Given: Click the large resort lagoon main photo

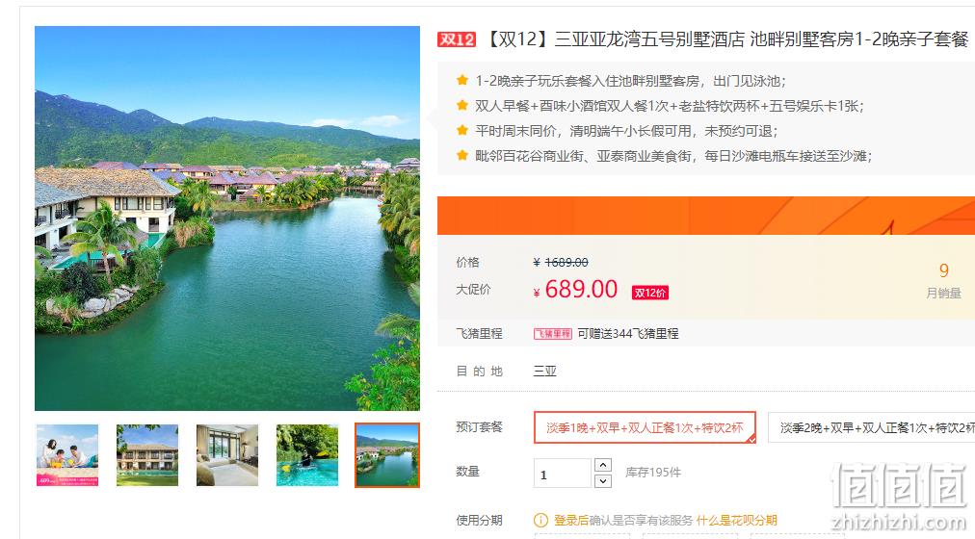Looking at the screenshot, I should [x=227, y=218].
